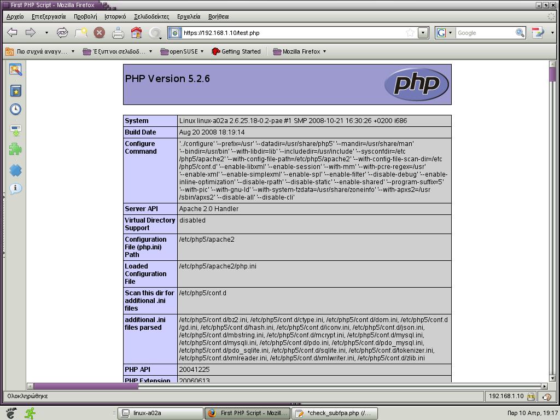
Task: Click the PHP Version 5.2.6 heading
Action: click(167, 79)
